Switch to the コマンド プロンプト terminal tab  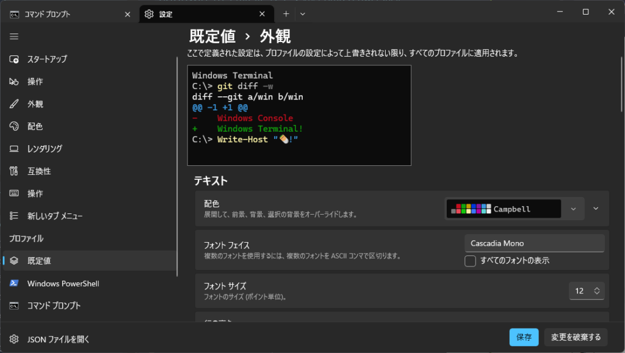61,12
